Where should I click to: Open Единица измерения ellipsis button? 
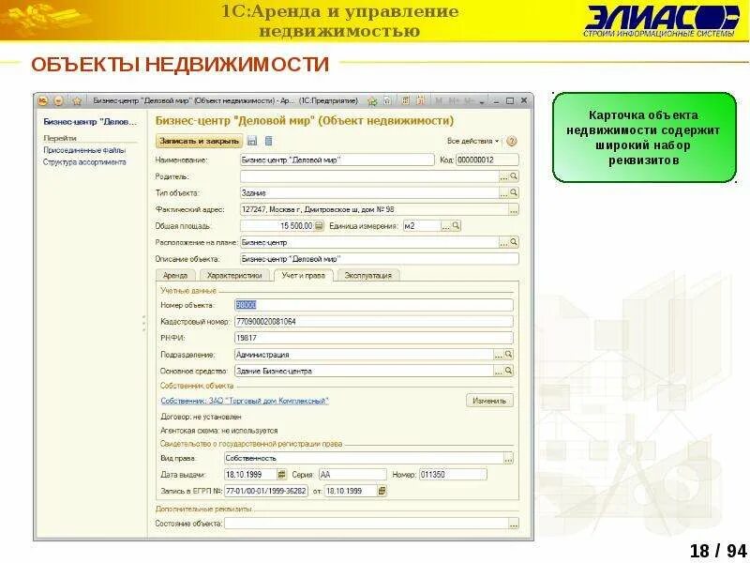[x=446, y=226]
